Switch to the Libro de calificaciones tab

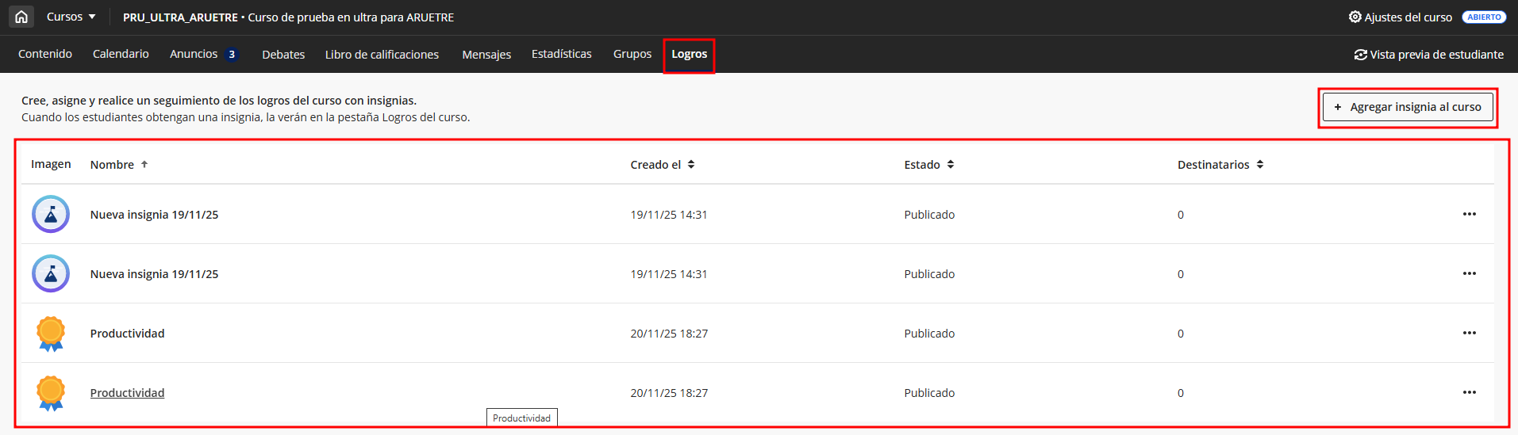[382, 55]
